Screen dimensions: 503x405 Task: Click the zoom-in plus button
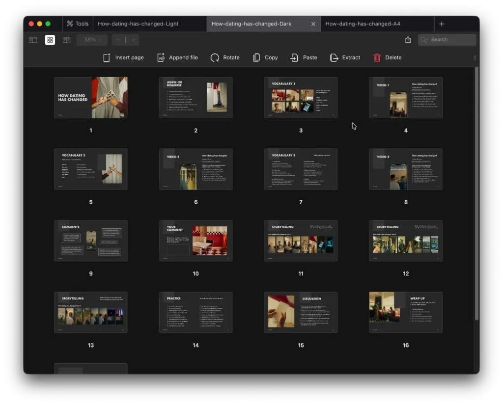pos(133,39)
